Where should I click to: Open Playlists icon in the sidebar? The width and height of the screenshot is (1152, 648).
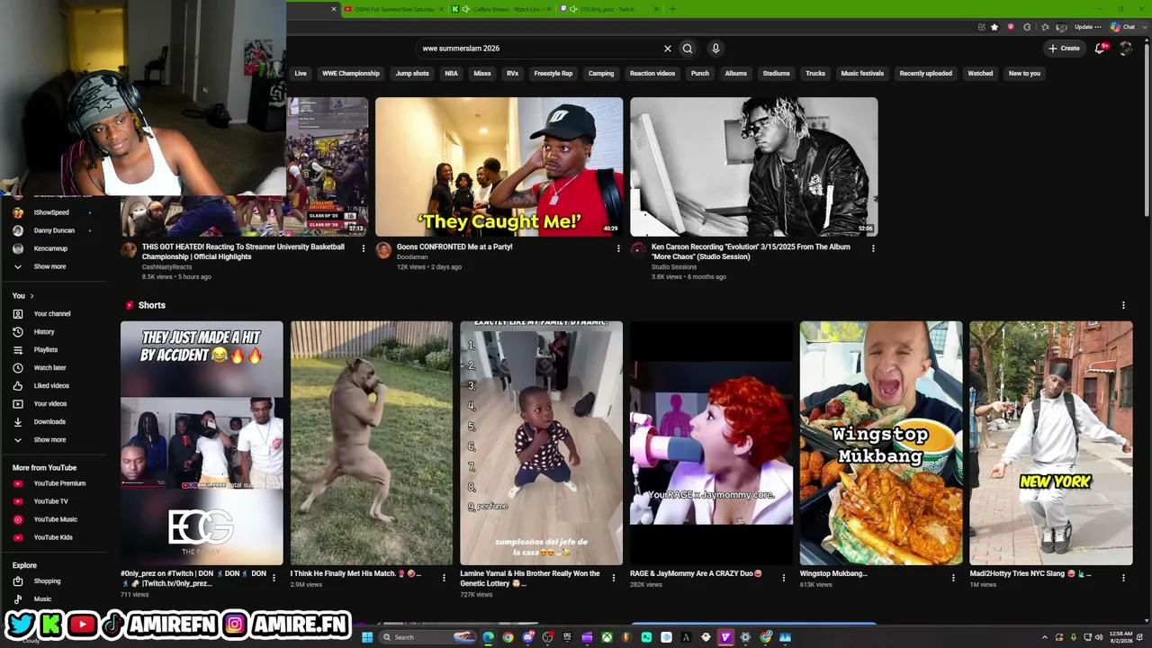pos(17,350)
